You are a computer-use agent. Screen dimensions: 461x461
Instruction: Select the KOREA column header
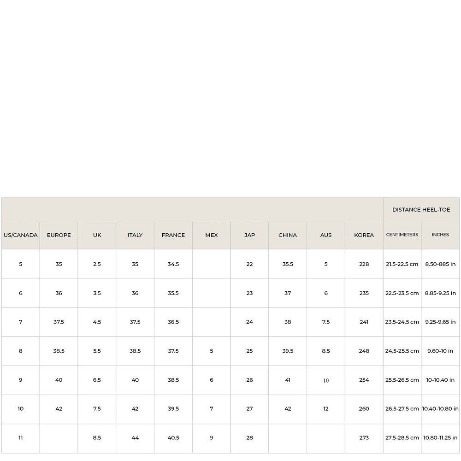point(364,235)
